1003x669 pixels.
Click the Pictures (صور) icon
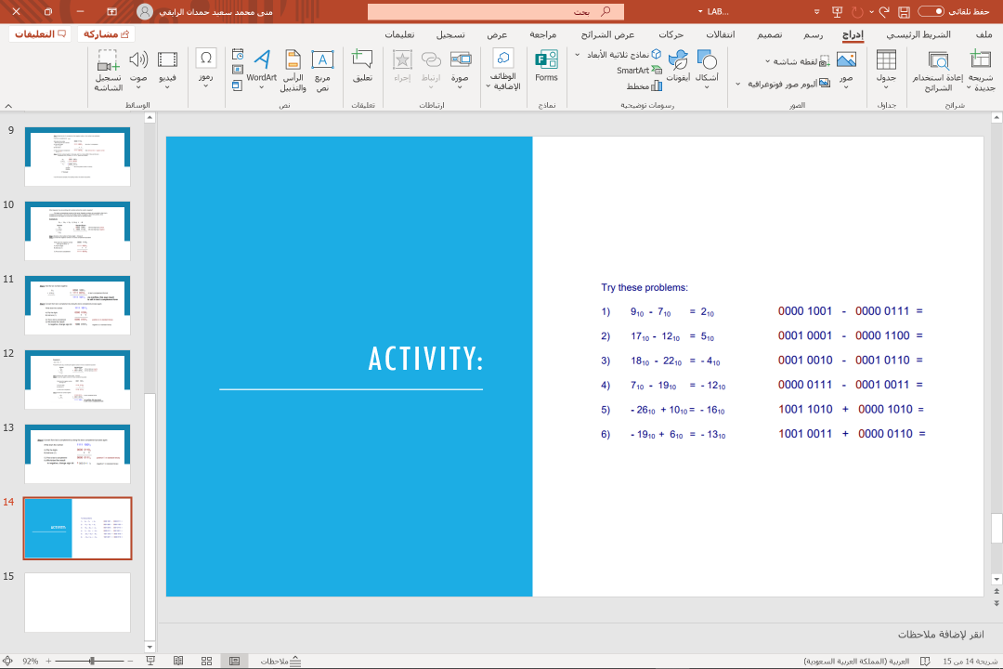point(846,60)
